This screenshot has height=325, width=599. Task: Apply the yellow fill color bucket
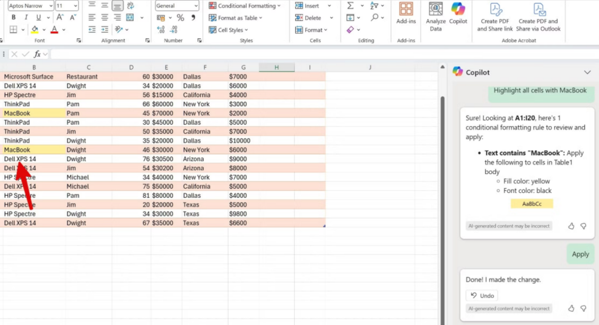tap(35, 29)
